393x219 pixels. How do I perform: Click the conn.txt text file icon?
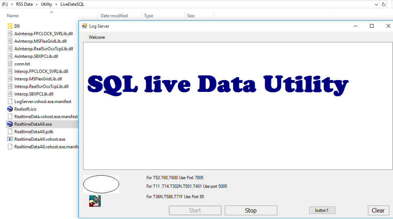tap(10, 64)
